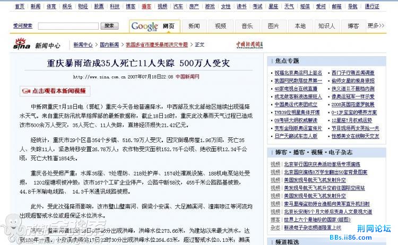Switch to the 新闻 search tab
Image resolution: width=398 pixels, height=245 pixels.
click(x=194, y=26)
